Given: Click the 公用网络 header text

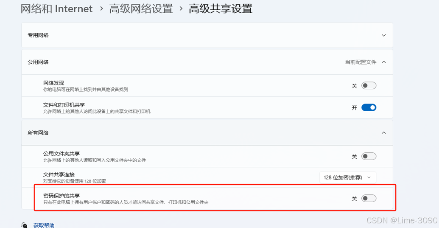Looking at the screenshot, I should pyautogui.click(x=38, y=62).
